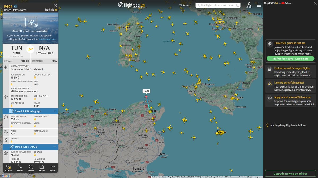318x178 pixels.
Task: Click the 09:24 UTC clock display
Action: [184, 5]
